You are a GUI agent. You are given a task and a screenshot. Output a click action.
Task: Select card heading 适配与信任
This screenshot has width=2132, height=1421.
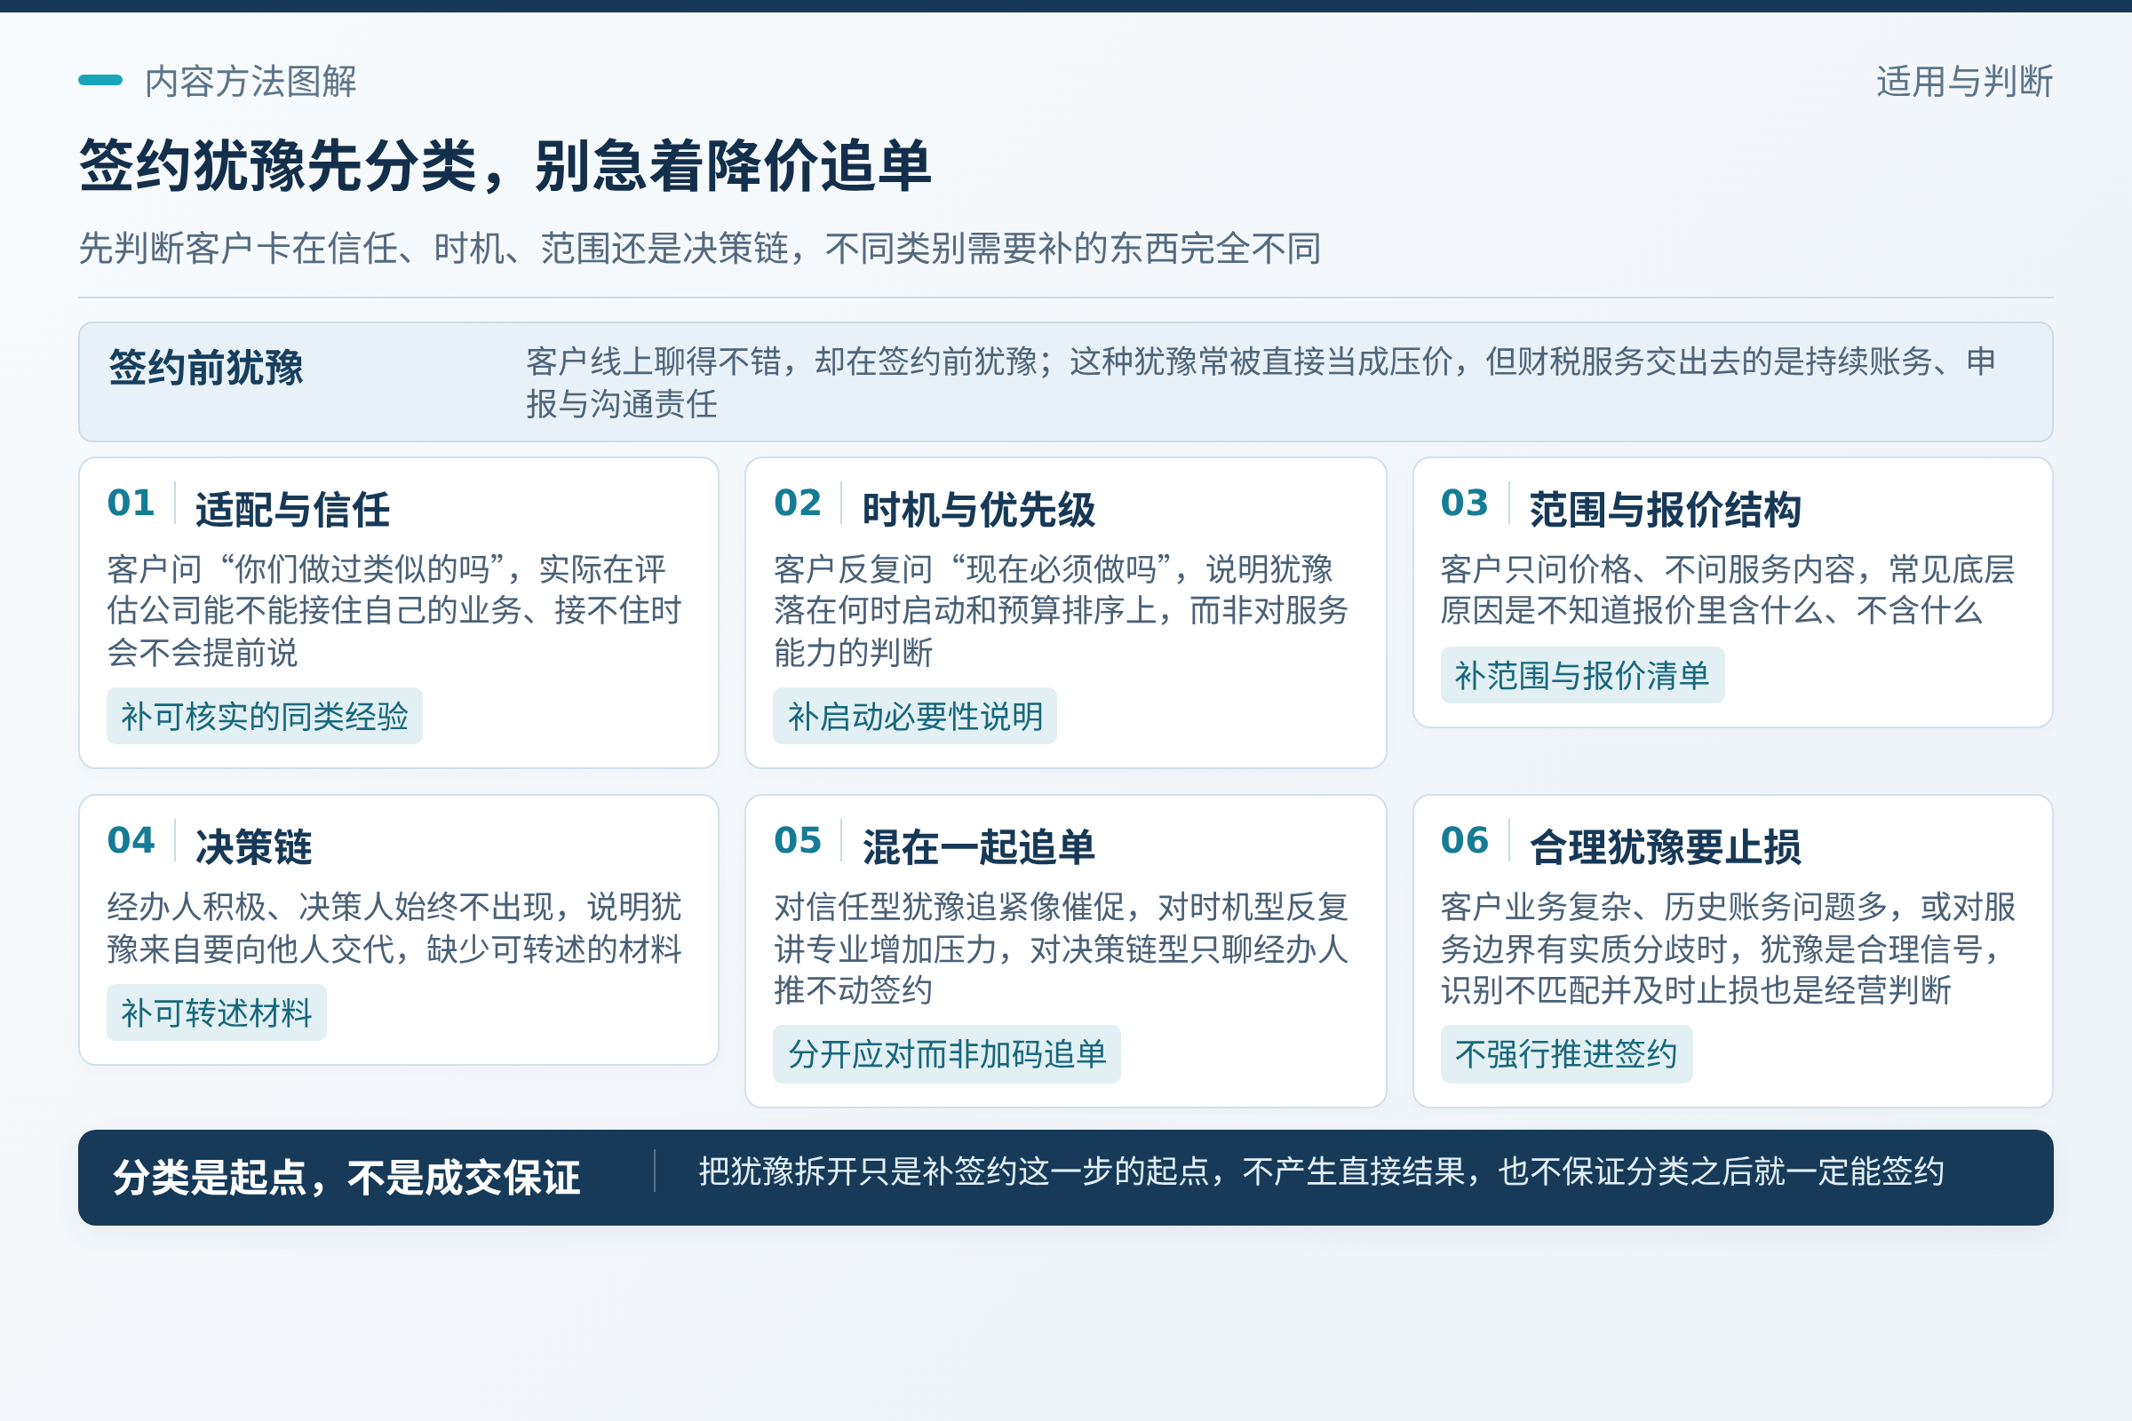coord(292,509)
